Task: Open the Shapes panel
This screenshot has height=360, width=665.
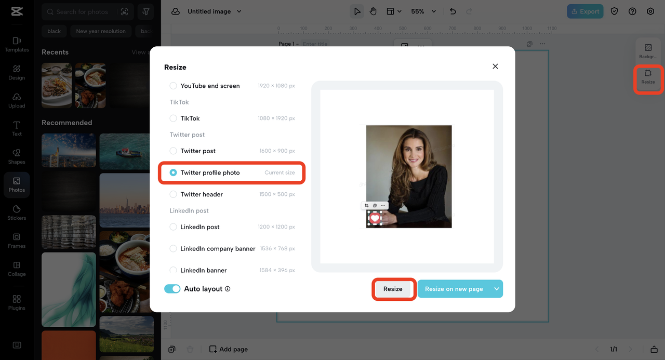Action: coord(17,156)
